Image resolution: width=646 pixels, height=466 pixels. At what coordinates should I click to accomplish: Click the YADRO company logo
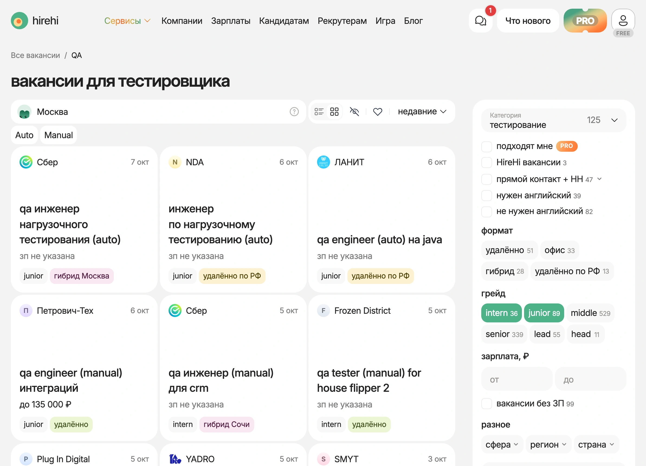(175, 459)
